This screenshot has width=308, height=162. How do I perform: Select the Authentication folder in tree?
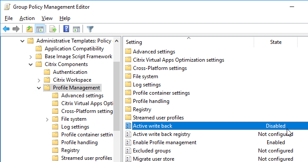70,72
